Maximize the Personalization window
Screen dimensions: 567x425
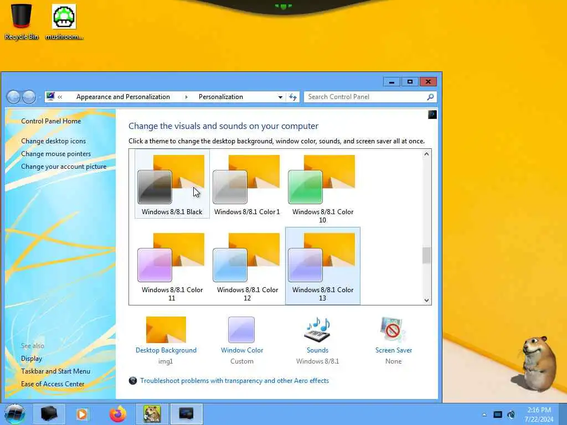(410, 82)
